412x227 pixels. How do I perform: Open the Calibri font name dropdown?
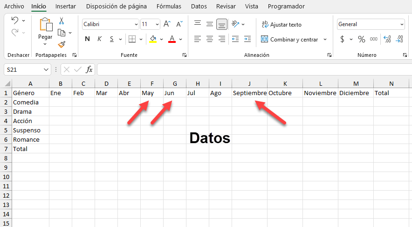136,24
